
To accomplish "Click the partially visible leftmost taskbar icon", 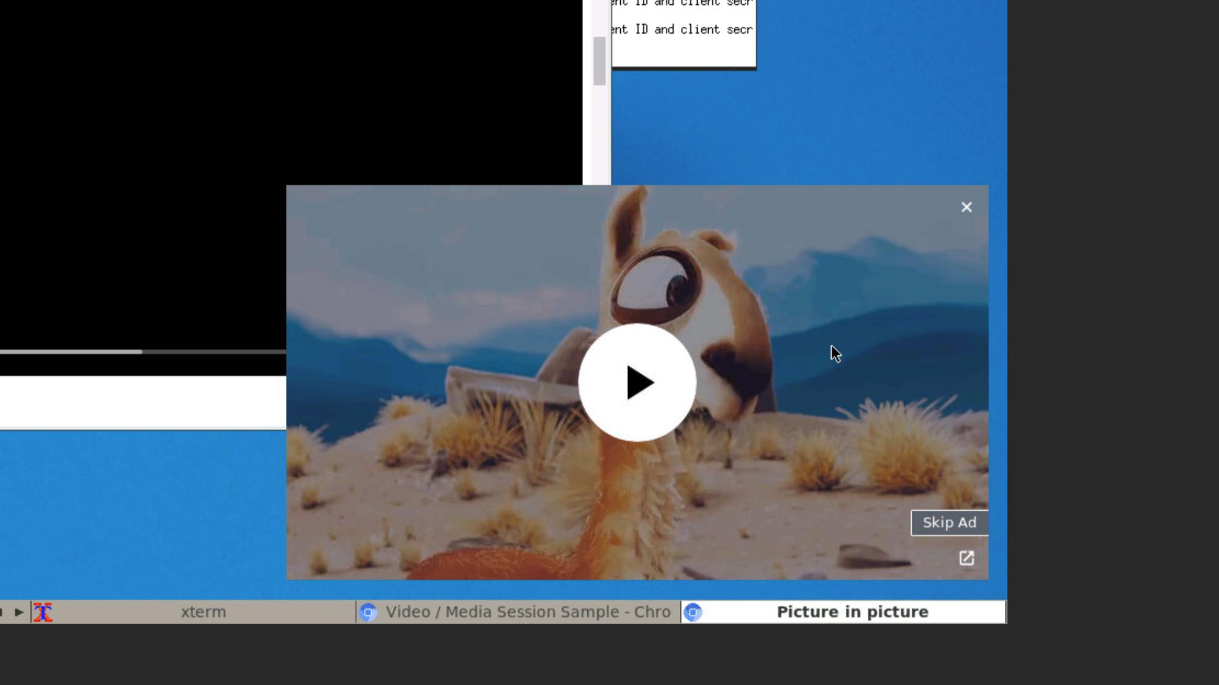I will [2, 612].
